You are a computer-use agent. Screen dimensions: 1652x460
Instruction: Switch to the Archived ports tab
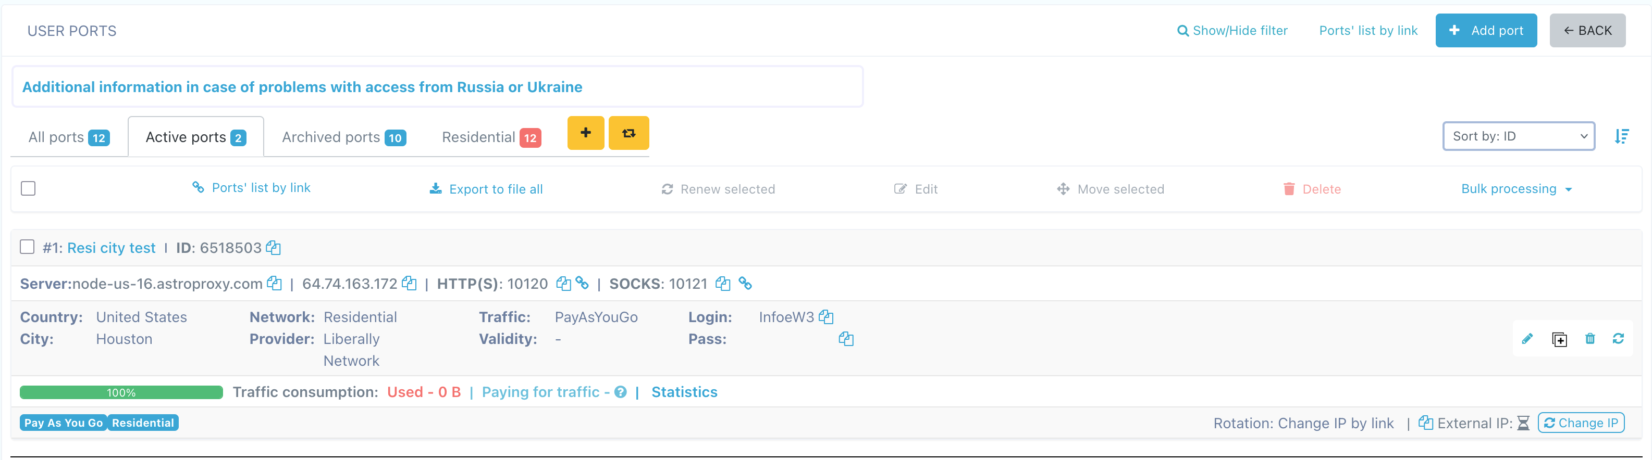click(x=343, y=137)
